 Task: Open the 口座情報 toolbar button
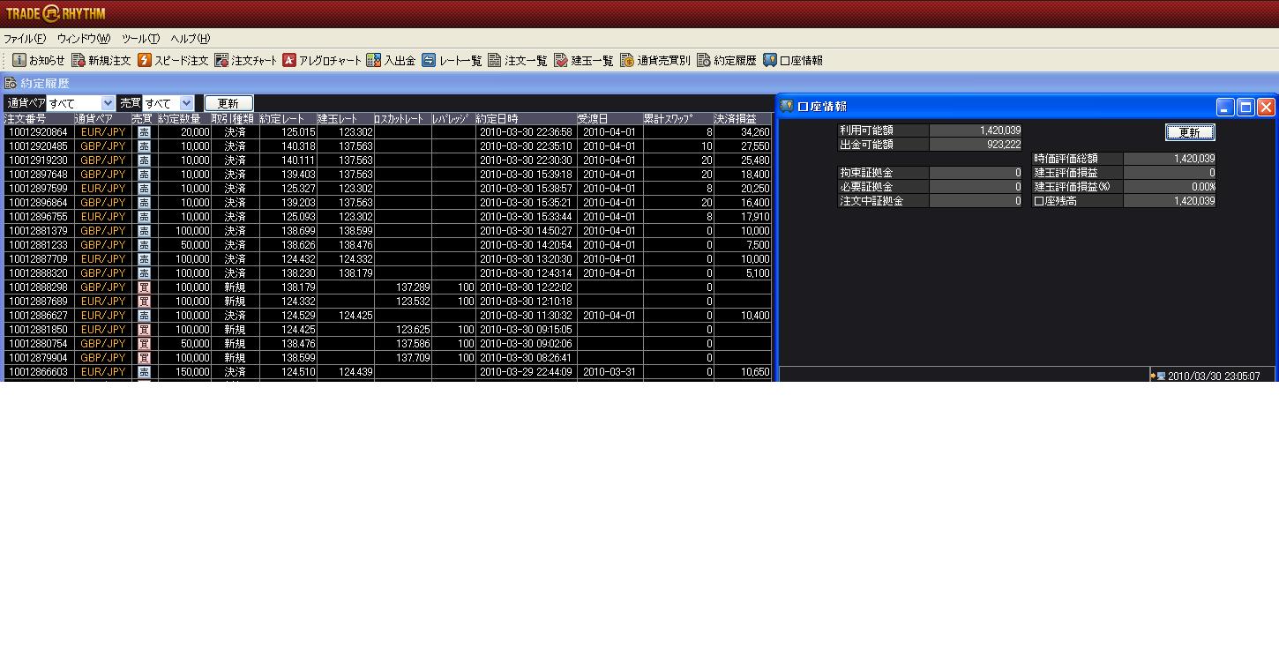click(x=793, y=61)
